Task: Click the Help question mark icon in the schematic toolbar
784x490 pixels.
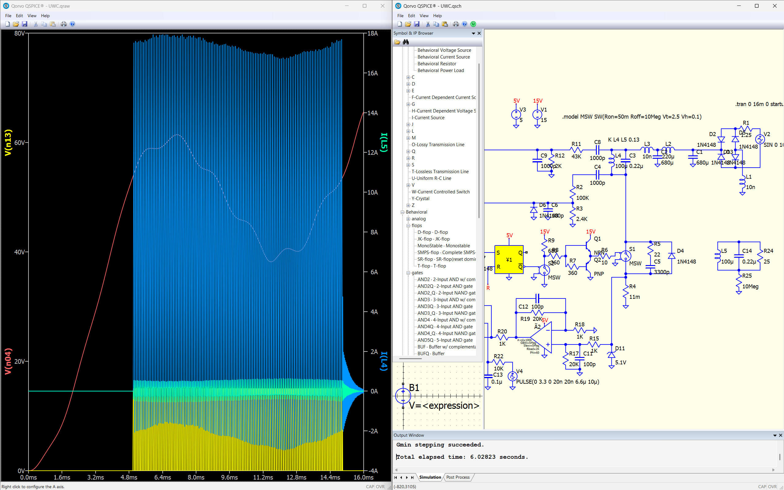Action: click(x=464, y=24)
